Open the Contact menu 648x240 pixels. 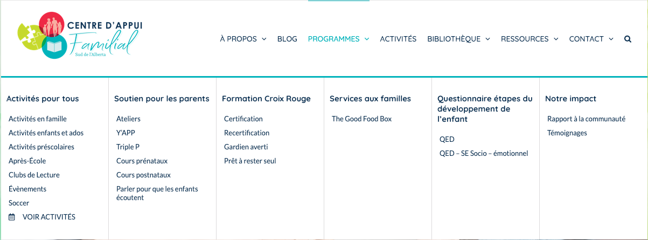pos(591,39)
